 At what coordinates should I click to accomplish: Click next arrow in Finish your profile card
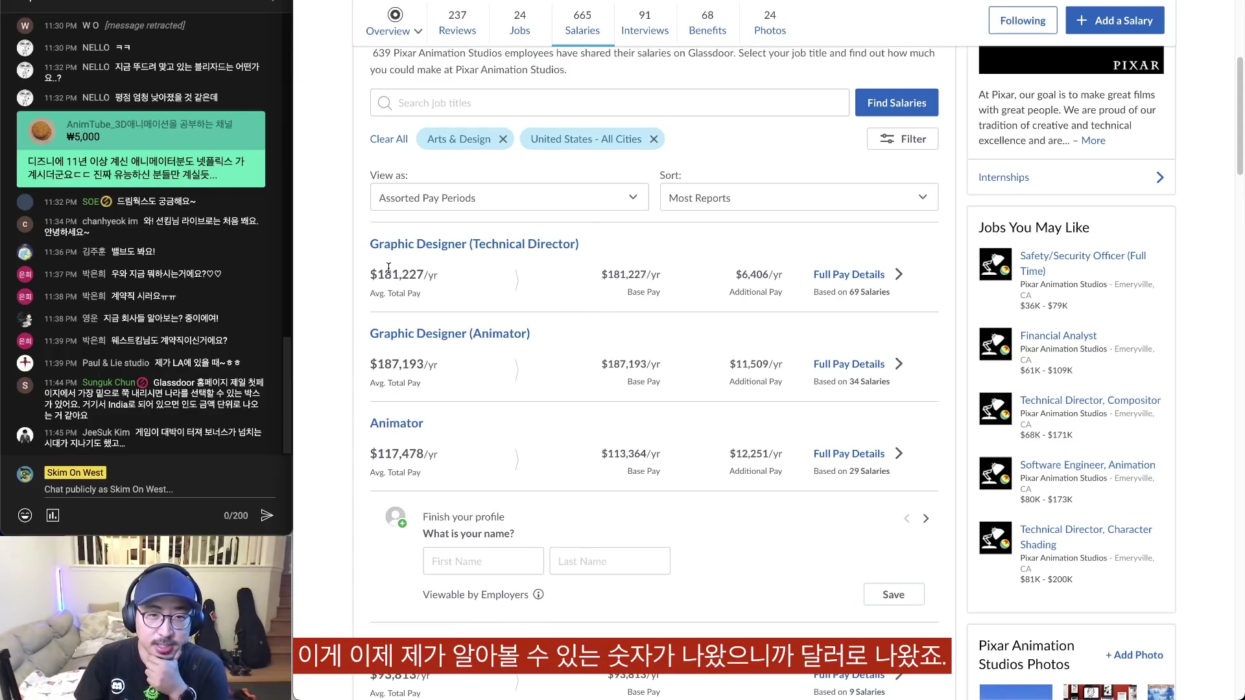[926, 519]
